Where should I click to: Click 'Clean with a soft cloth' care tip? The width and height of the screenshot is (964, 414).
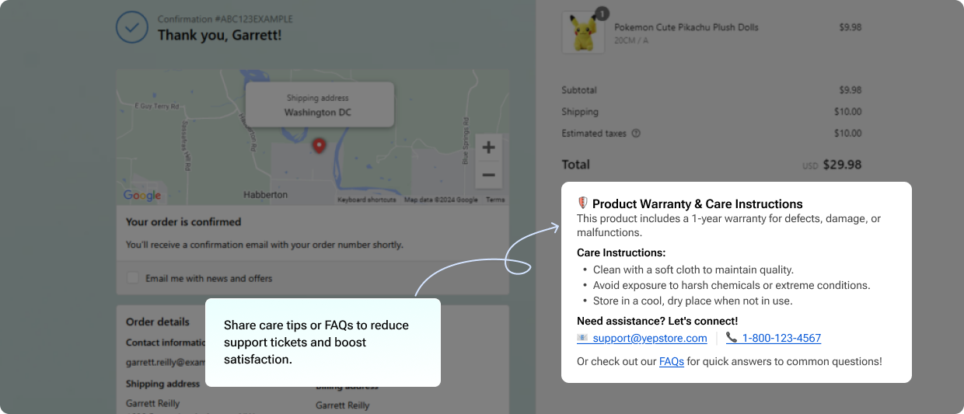[693, 270]
